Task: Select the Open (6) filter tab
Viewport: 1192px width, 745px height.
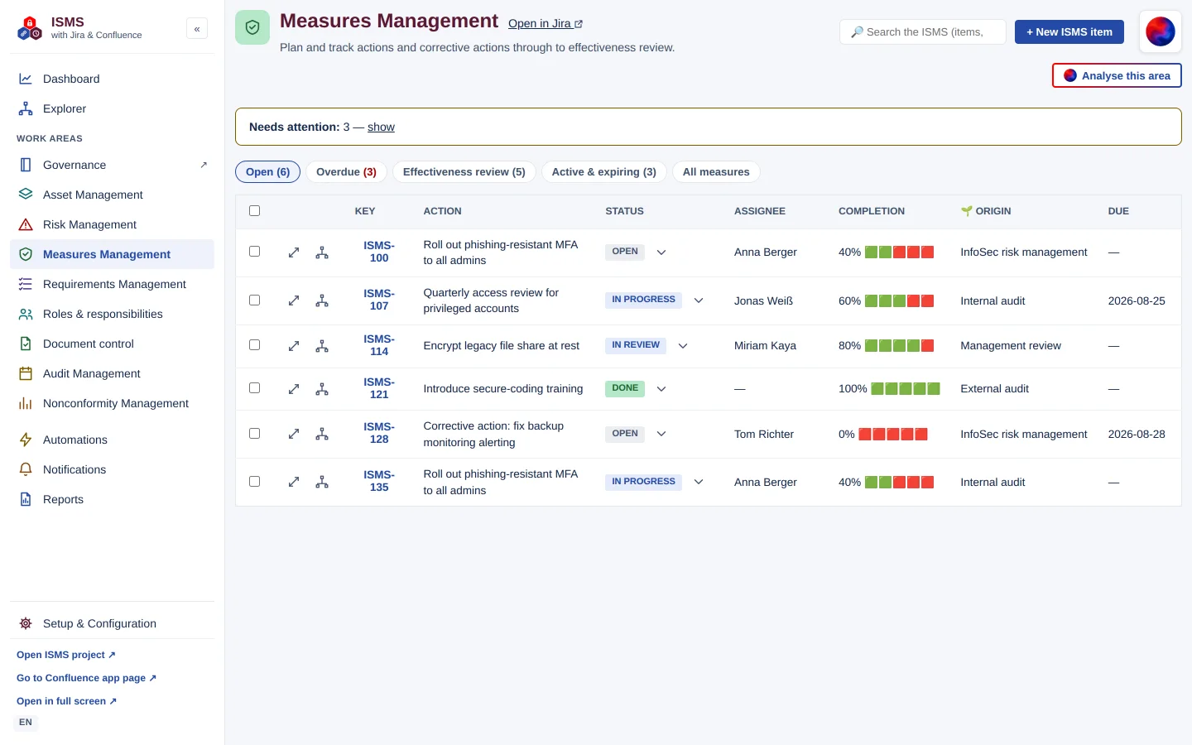Action: pos(268,172)
